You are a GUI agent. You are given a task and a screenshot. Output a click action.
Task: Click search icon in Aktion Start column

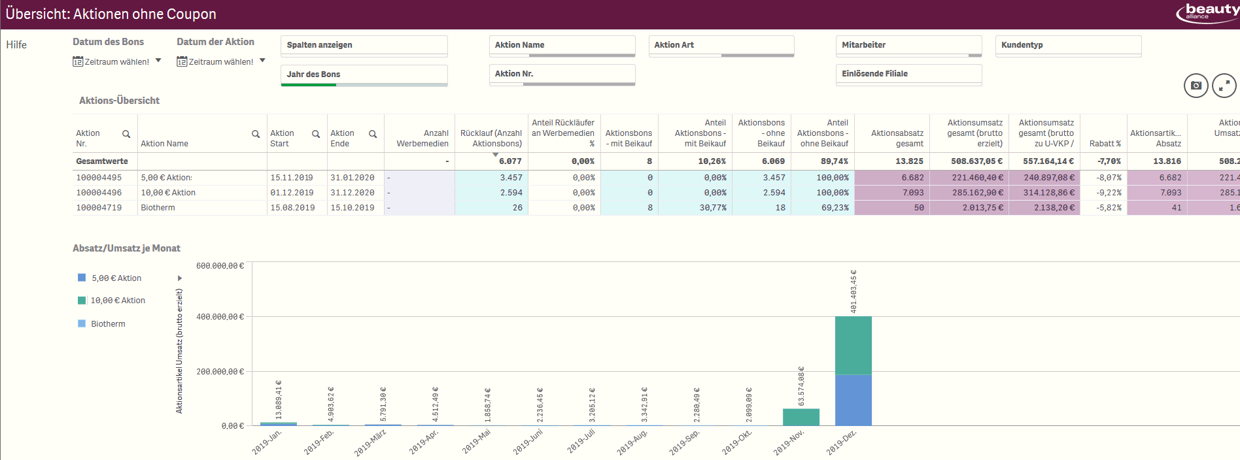(316, 134)
